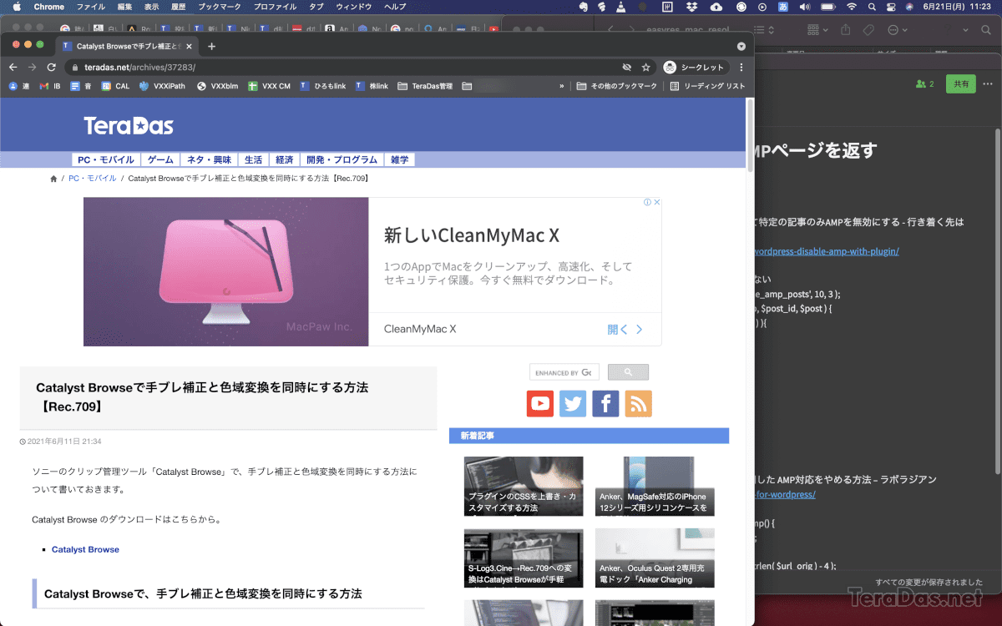The width and height of the screenshot is (1002, 626).
Task: Open the TeraDas Twitter icon
Action: [573, 403]
